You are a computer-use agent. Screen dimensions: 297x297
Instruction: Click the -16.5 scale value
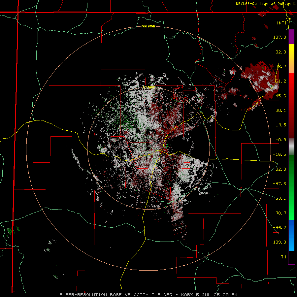tap(280, 154)
